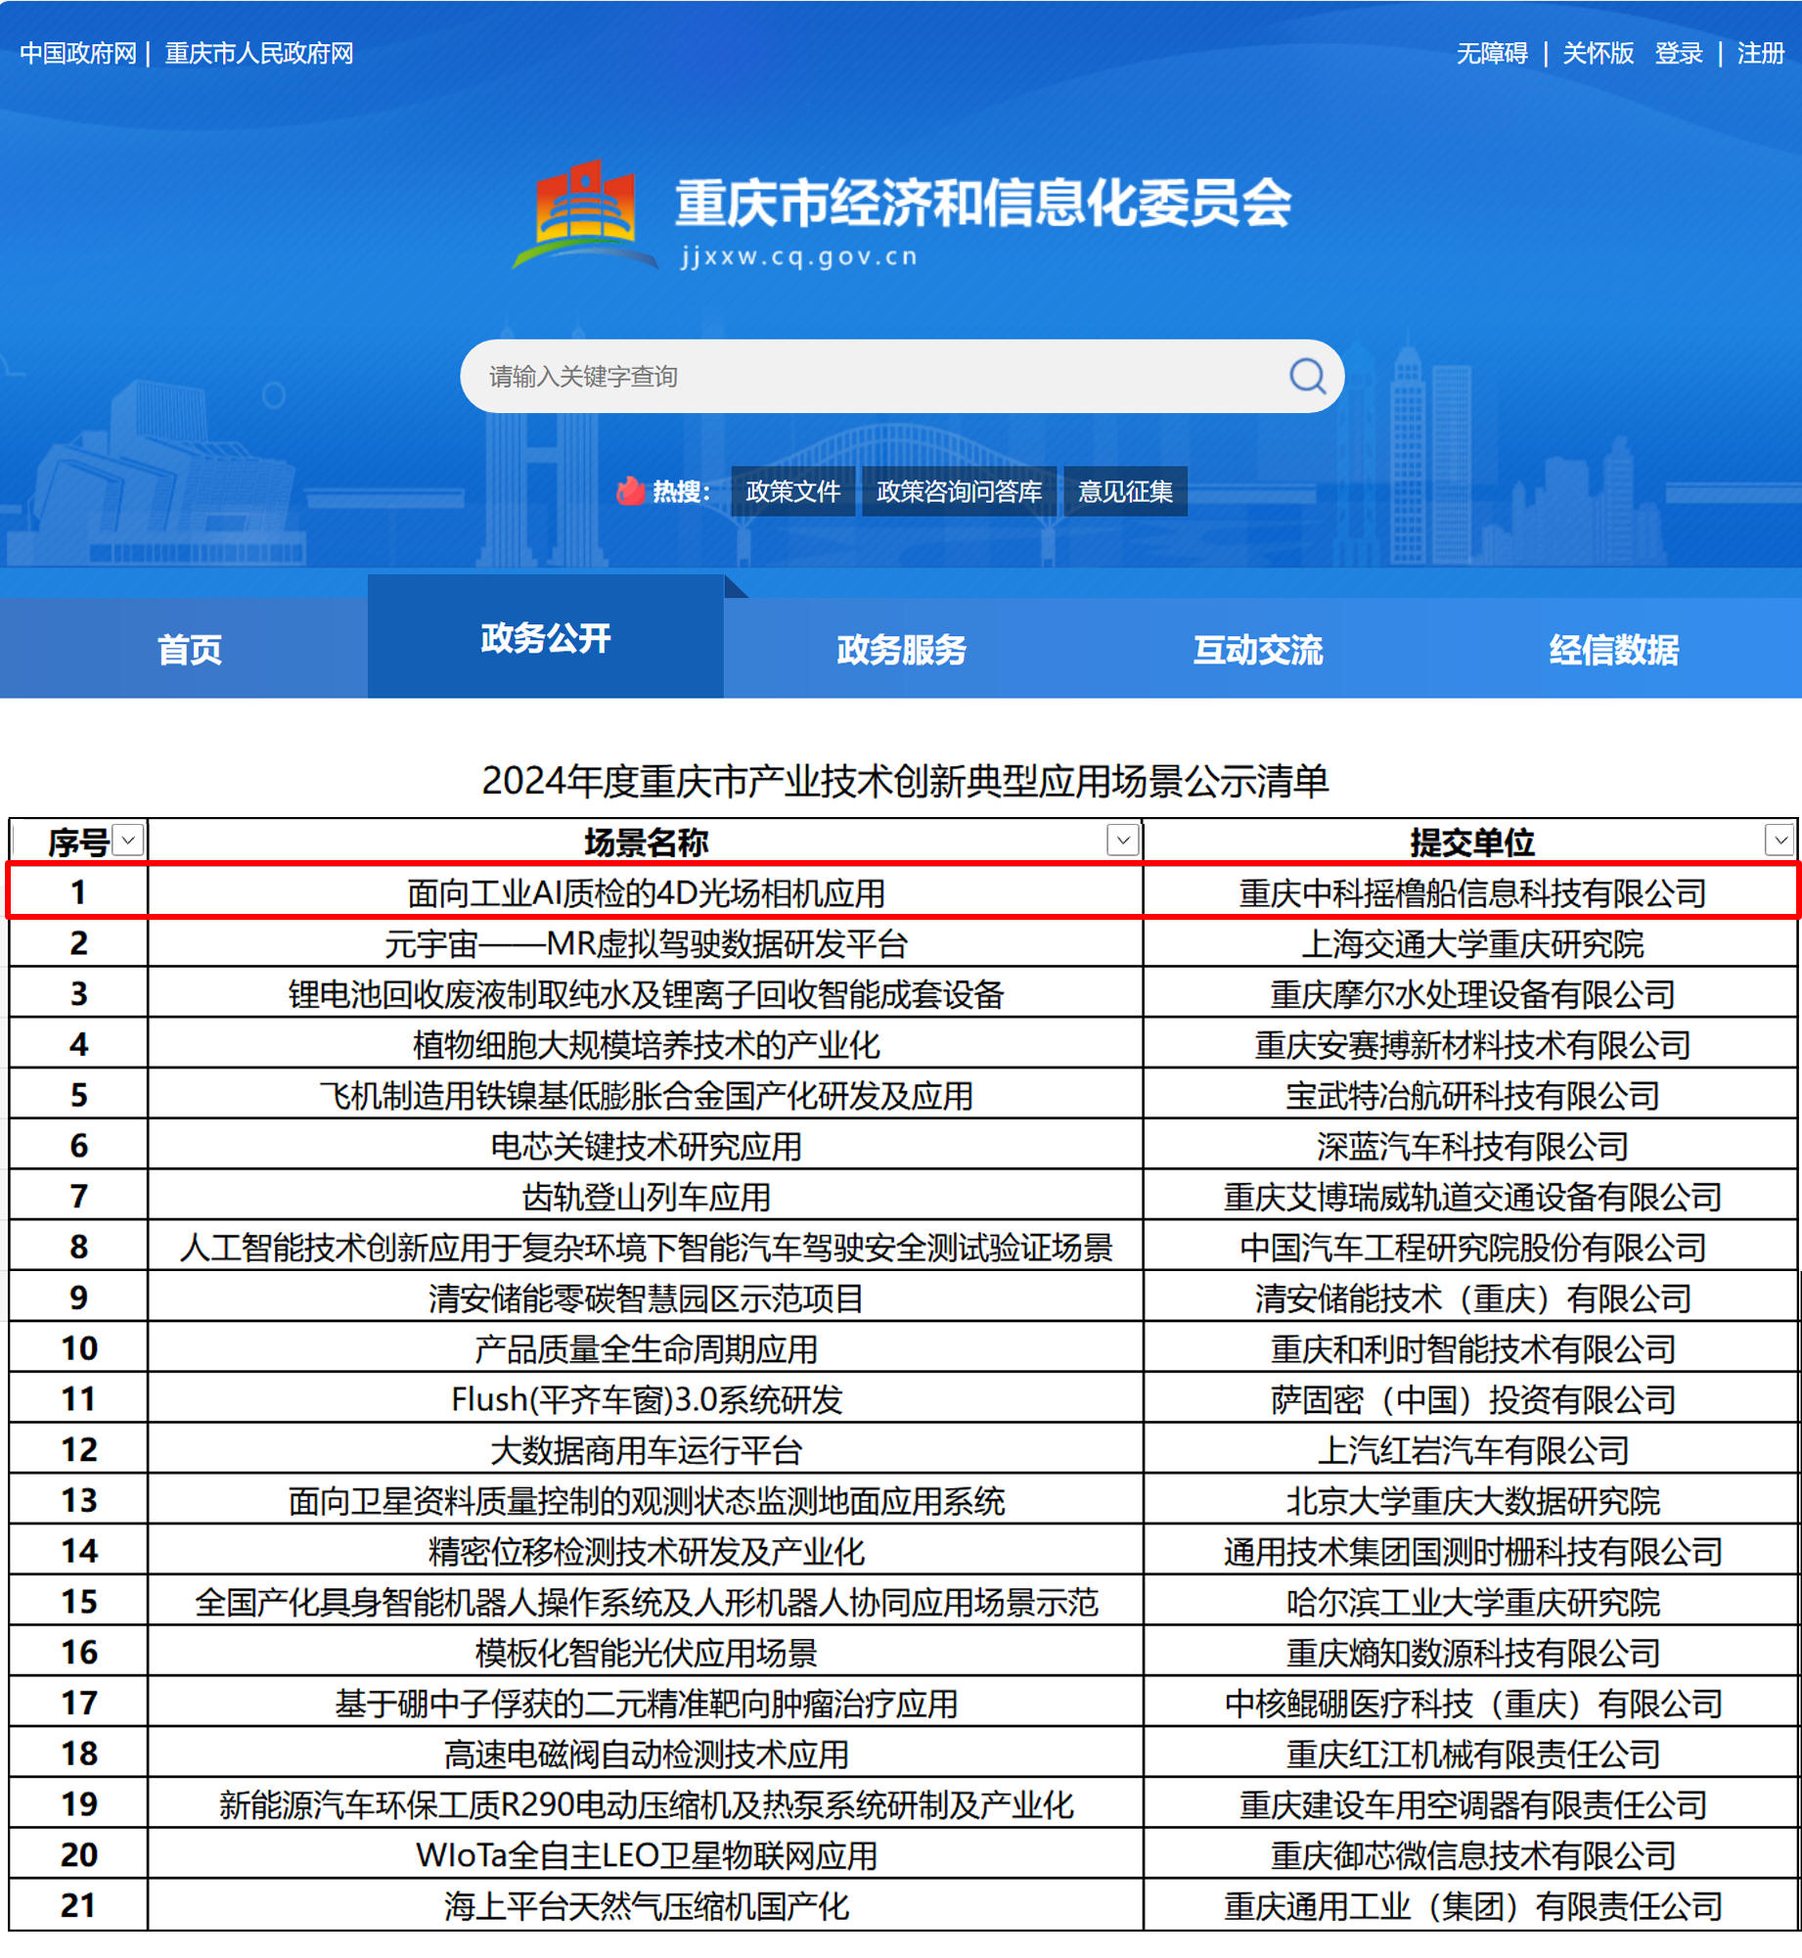Screen dimensions: 1802x1958
Task: Click the 政策文件 hot search tag
Action: click(x=793, y=491)
